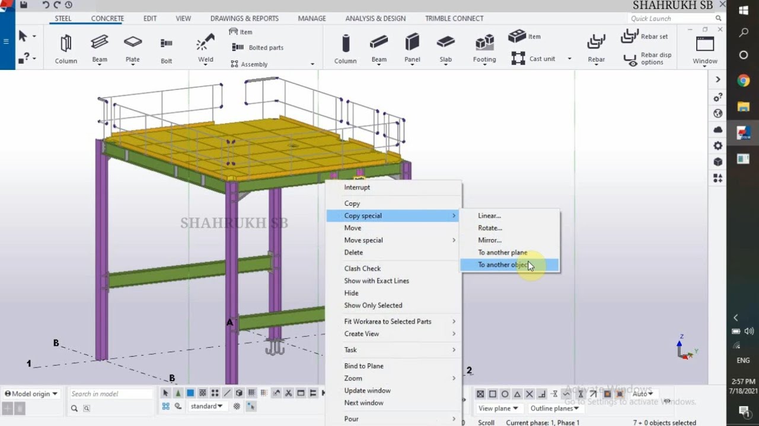The width and height of the screenshot is (759, 426).
Task: Toggle snap to midpoints triangle icon
Action: pos(517,394)
